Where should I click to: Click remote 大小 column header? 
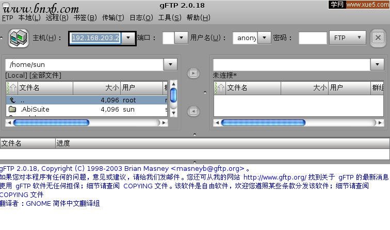point(305,87)
